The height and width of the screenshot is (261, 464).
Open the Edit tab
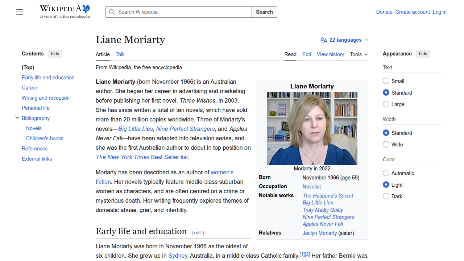(x=307, y=54)
